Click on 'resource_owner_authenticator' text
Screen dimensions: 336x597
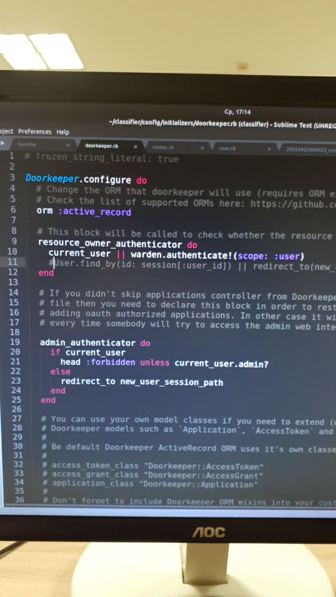110,244
